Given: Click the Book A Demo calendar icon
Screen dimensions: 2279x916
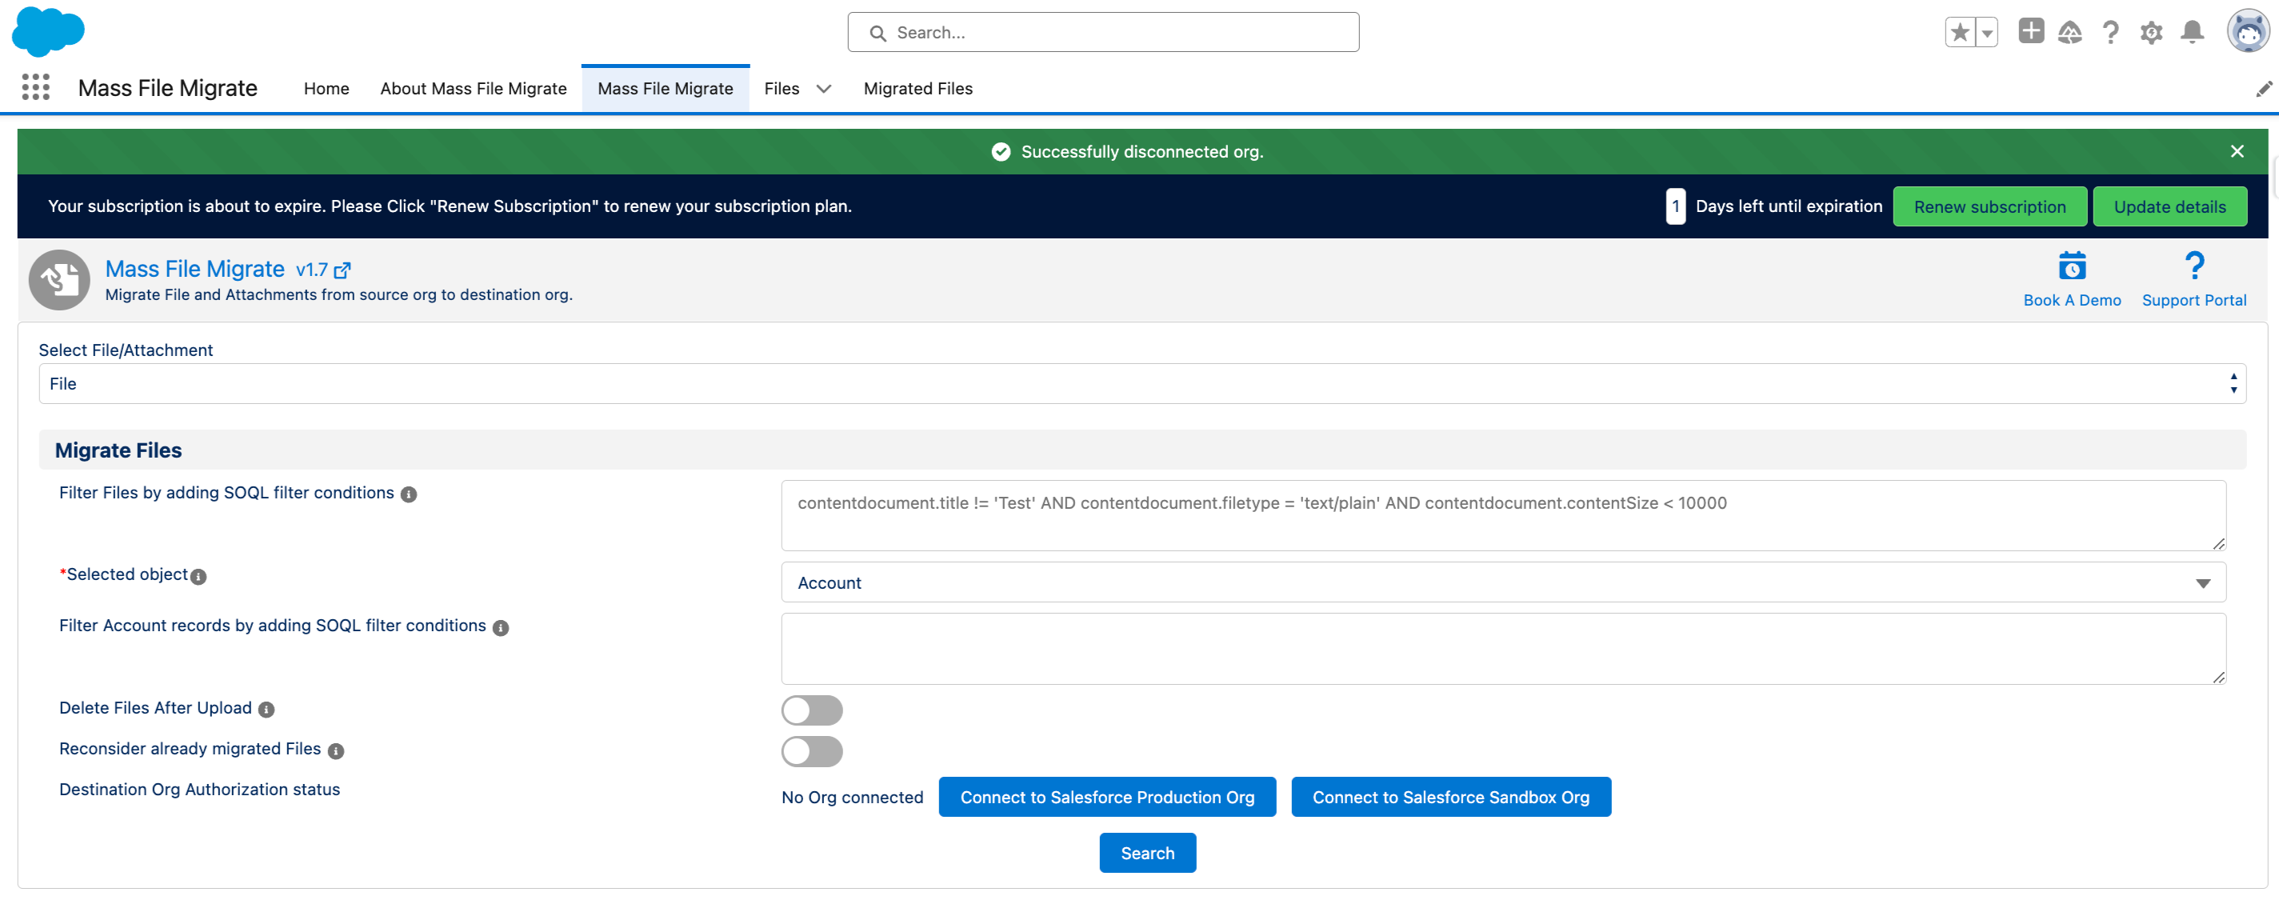Looking at the screenshot, I should point(2071,266).
